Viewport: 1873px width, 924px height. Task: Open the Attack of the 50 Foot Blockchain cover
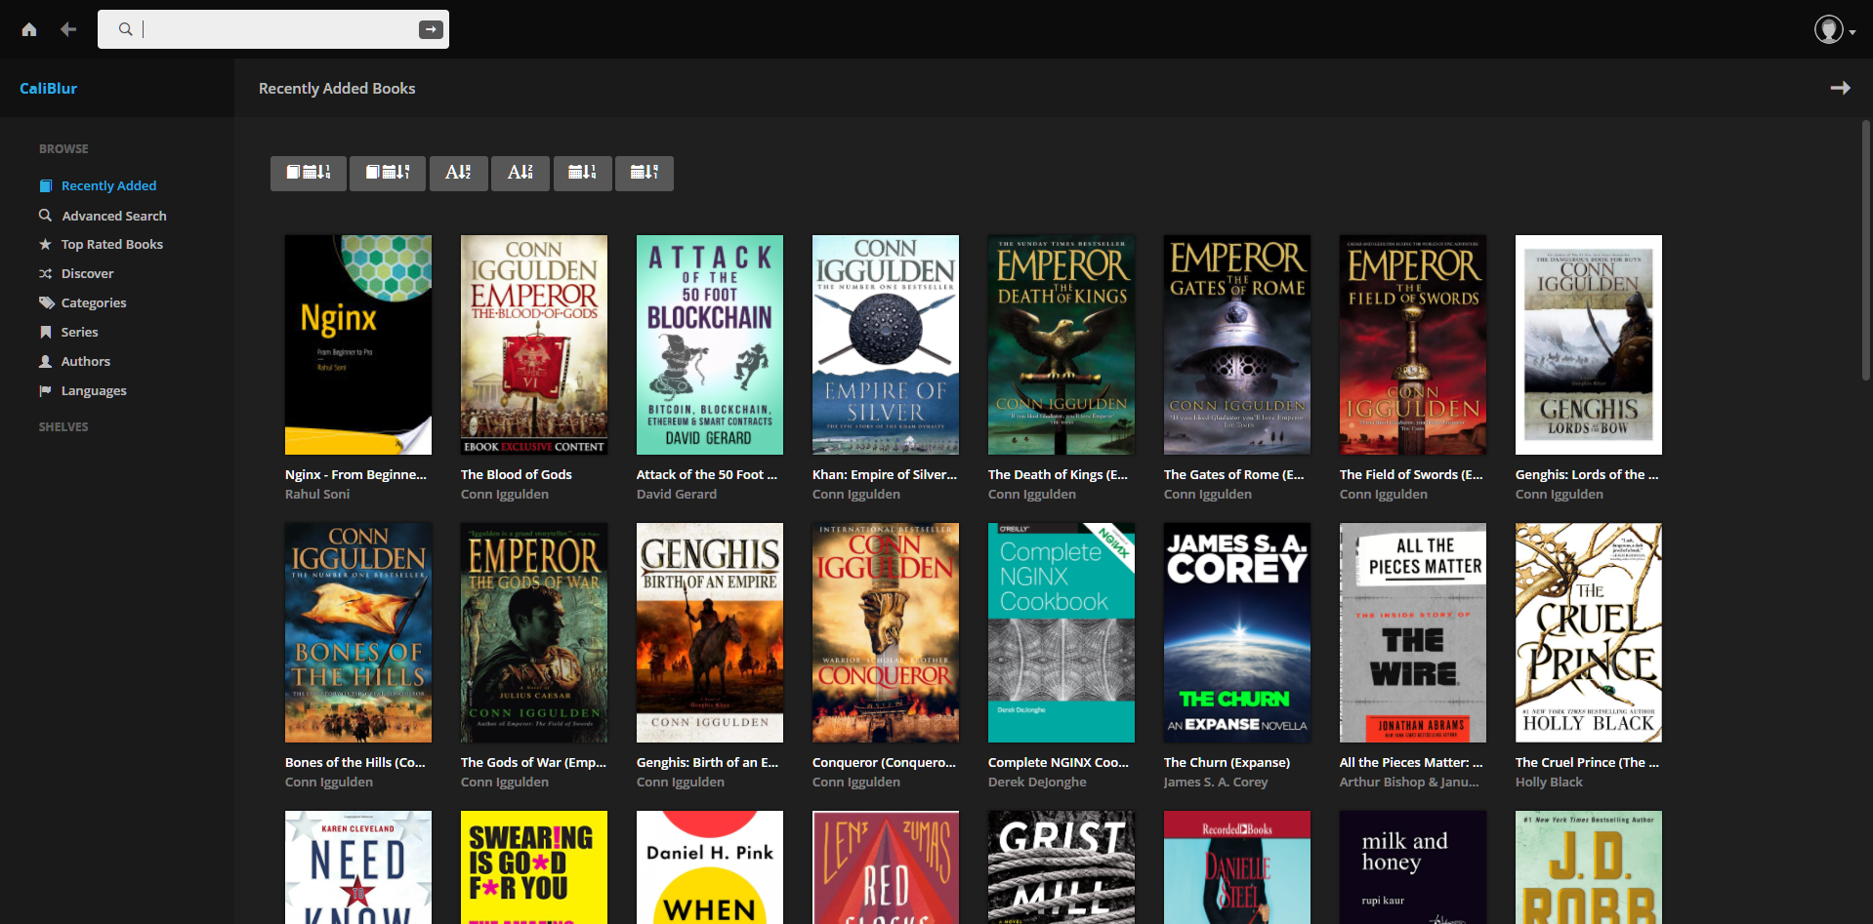pos(709,344)
